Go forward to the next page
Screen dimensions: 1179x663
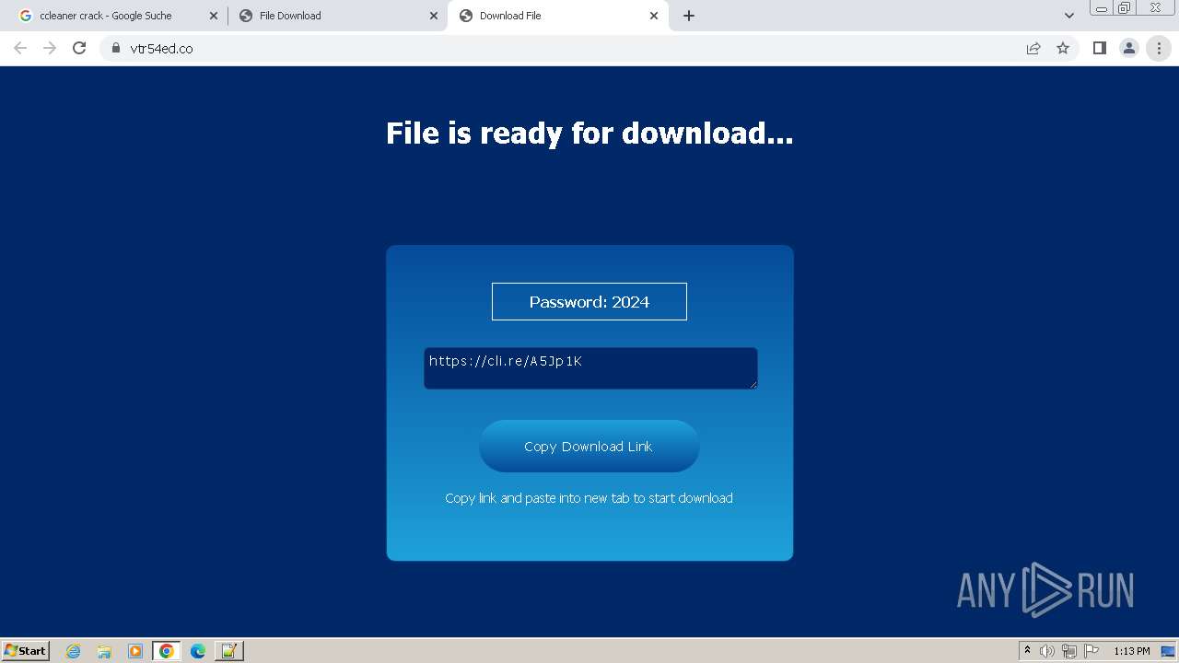tap(50, 48)
